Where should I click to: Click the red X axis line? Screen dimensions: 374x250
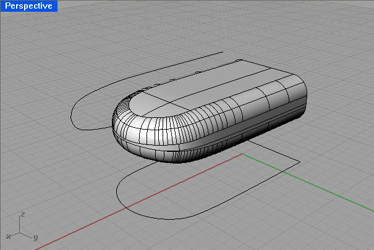(x=138, y=202)
